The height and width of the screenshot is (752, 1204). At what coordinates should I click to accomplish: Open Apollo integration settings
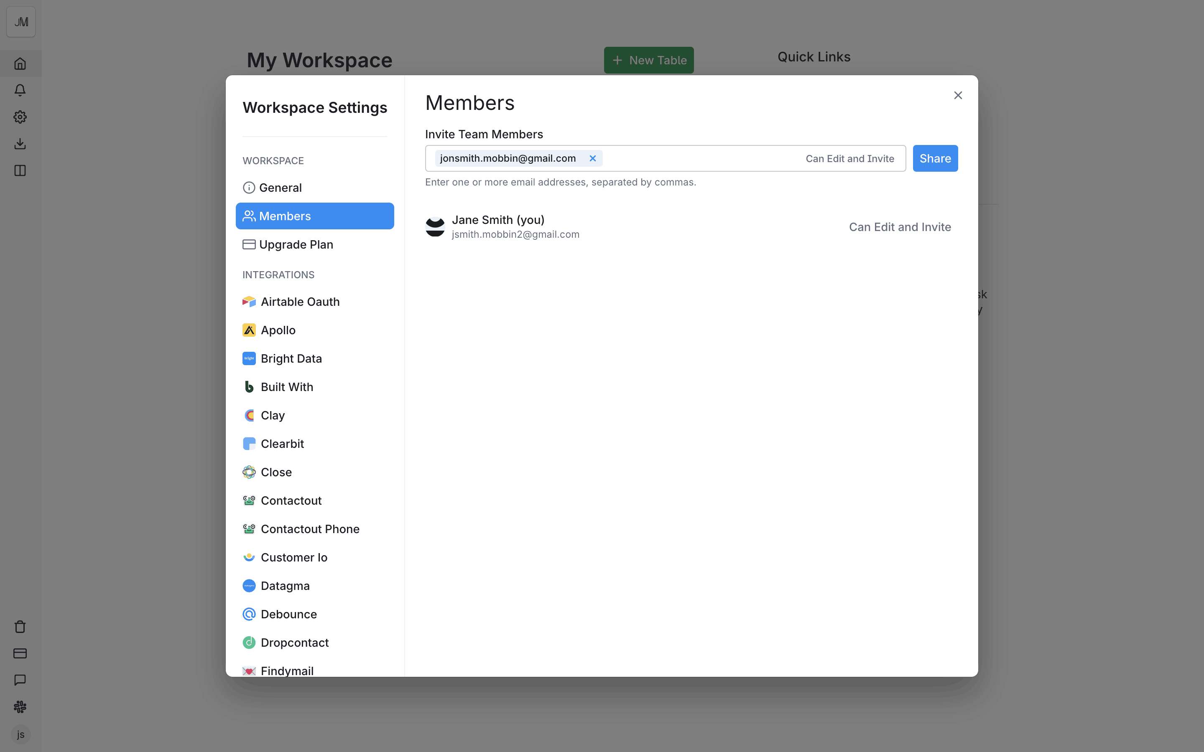coord(315,330)
